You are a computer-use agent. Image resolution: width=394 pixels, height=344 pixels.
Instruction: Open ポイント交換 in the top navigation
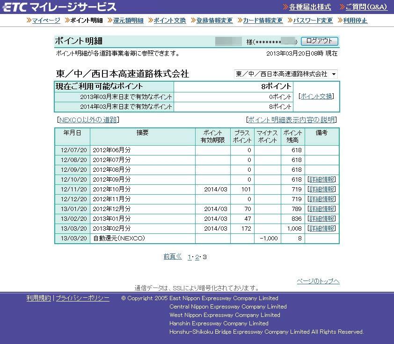(169, 21)
